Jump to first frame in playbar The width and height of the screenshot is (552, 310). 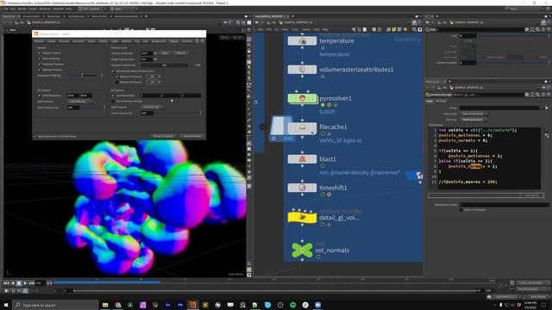click(6, 283)
